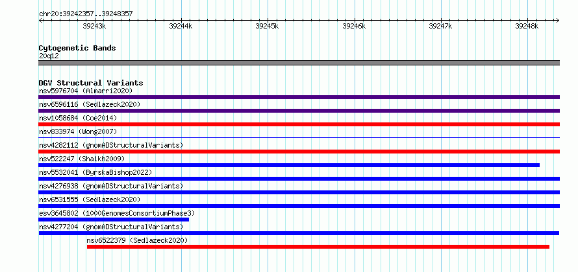Click the Cytogenetic Bands track title

[x=77, y=48]
